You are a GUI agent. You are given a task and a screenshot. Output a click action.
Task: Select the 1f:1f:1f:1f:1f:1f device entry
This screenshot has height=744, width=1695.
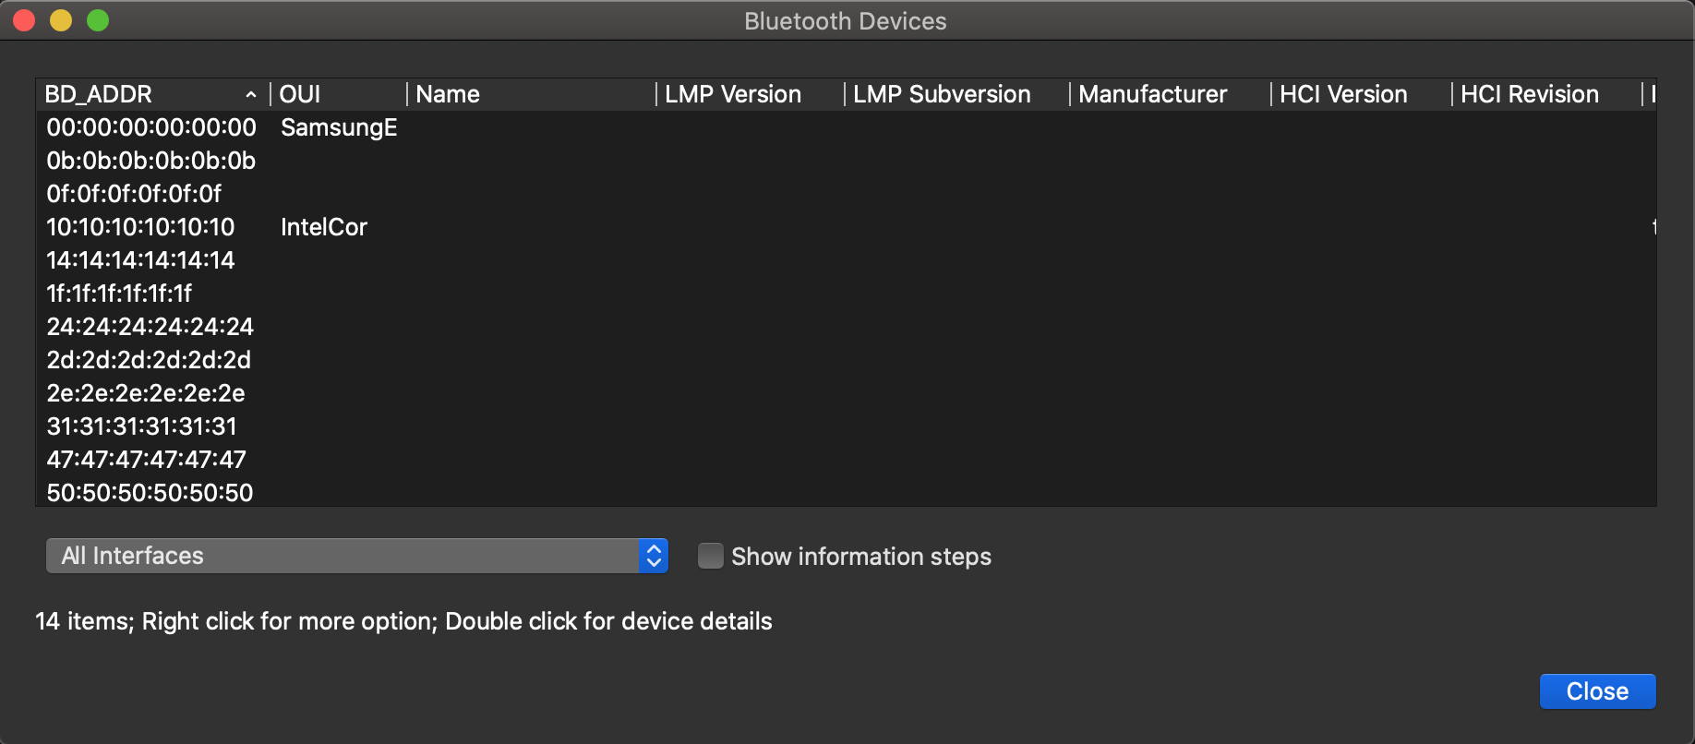point(120,294)
